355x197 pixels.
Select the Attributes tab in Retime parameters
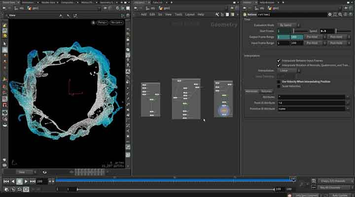pos(251,92)
